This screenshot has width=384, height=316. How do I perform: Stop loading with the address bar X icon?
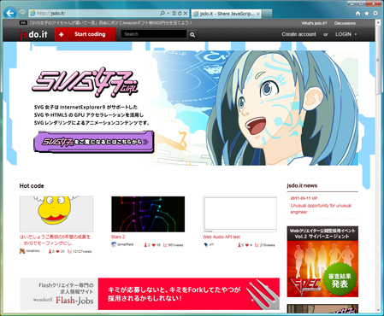pyautogui.click(x=186, y=13)
